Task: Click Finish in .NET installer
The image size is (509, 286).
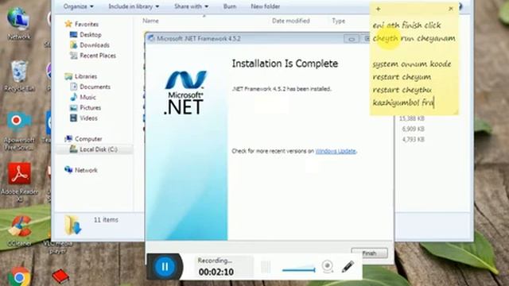Action: tap(369, 253)
